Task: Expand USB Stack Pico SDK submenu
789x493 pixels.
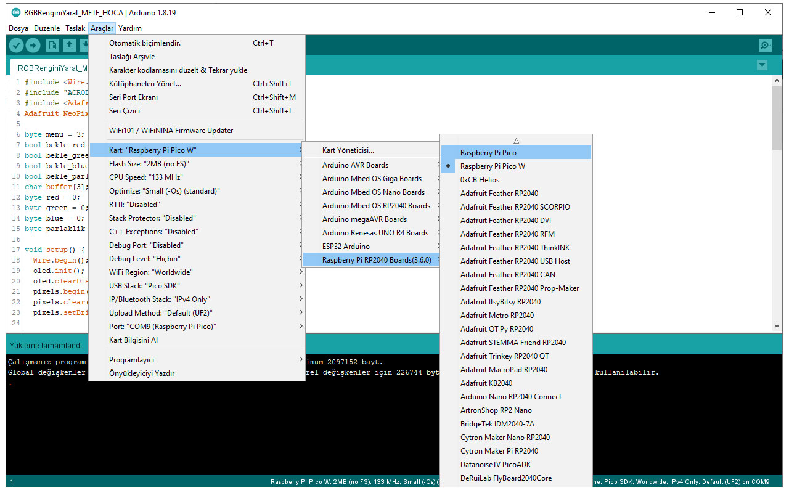Action: 197,286
